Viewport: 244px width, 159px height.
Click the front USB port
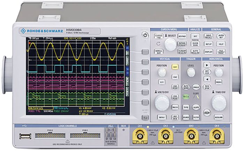pos(25,136)
